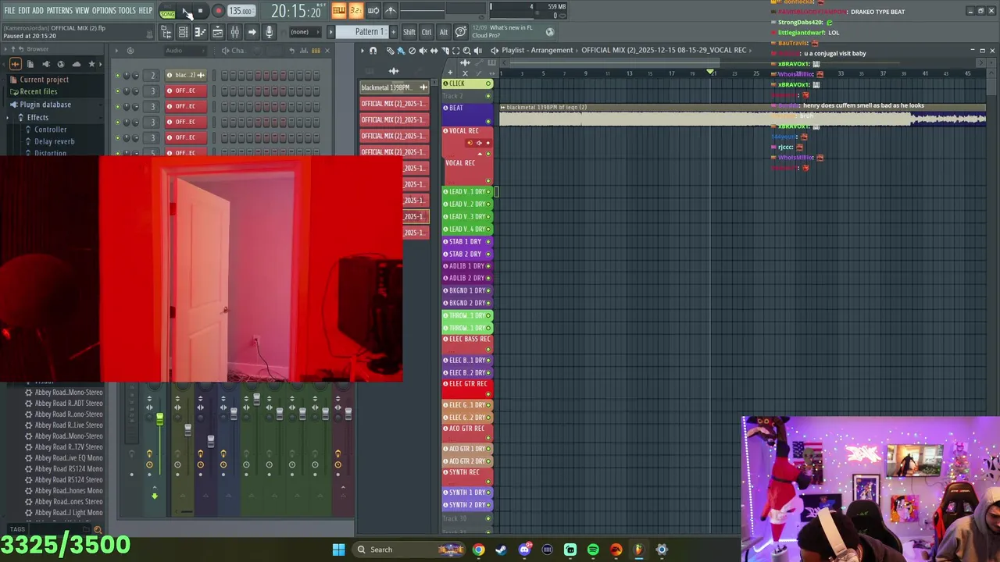Open the FL Studio taskbar icon

pyautogui.click(x=638, y=550)
